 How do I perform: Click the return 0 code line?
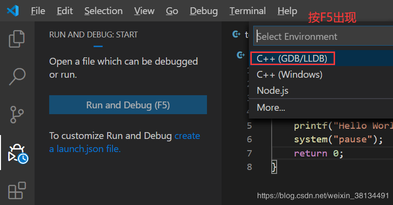click(x=318, y=153)
